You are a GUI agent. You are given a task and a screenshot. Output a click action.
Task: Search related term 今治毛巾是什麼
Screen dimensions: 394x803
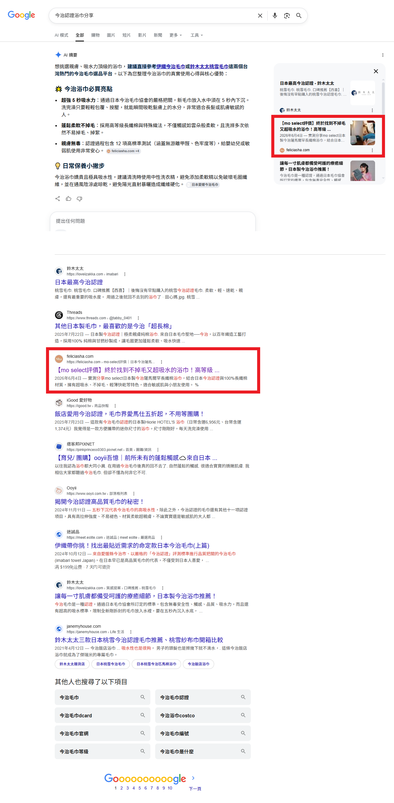click(203, 752)
